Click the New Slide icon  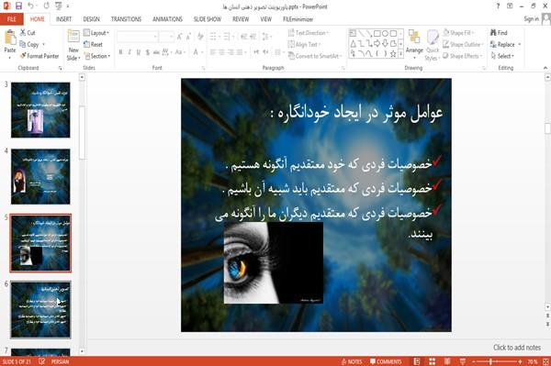[73, 37]
